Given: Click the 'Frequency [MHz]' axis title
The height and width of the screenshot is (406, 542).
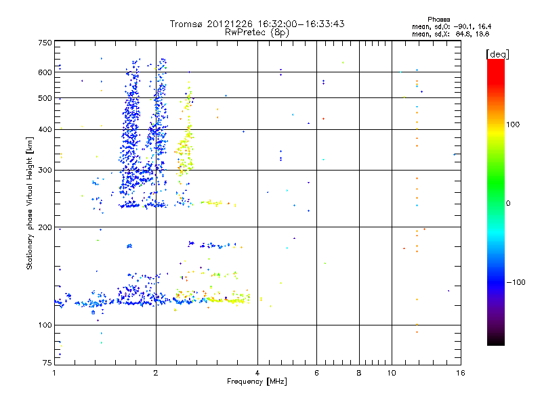Looking at the screenshot, I should tap(257, 382).
